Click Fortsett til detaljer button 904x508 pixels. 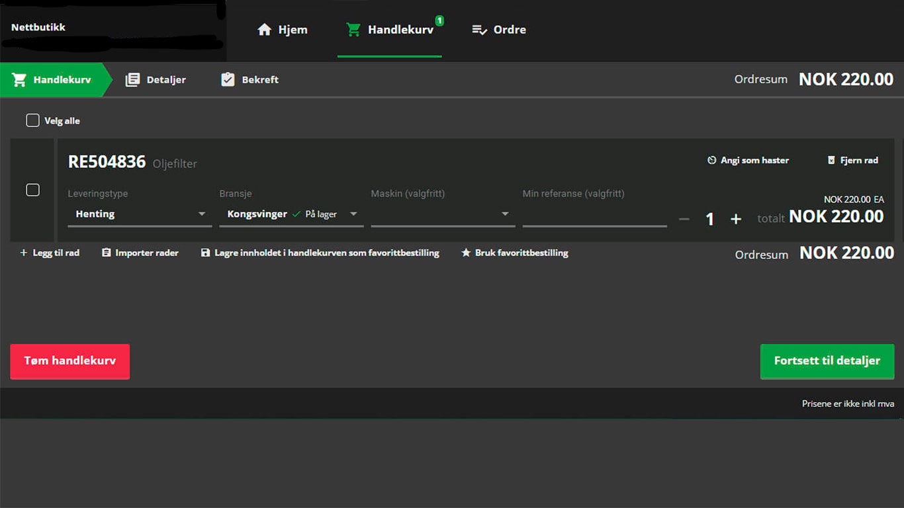pyautogui.click(x=827, y=361)
